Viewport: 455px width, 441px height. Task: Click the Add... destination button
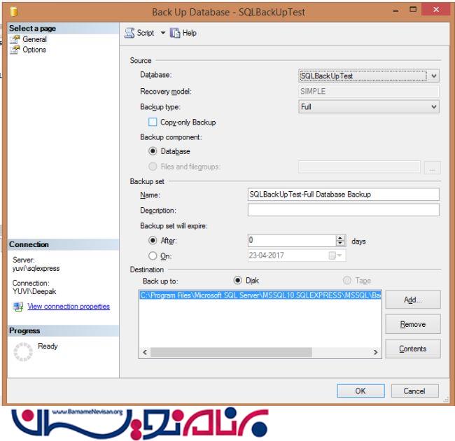[412, 300]
